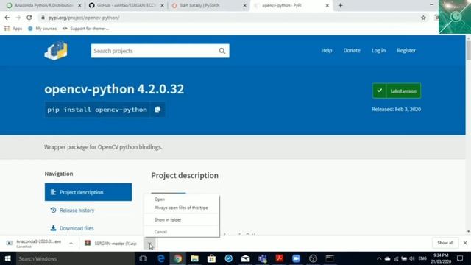Click the address bar with the pypi.org URL
Viewport: 471px width, 265px height.
pyautogui.click(x=228, y=18)
